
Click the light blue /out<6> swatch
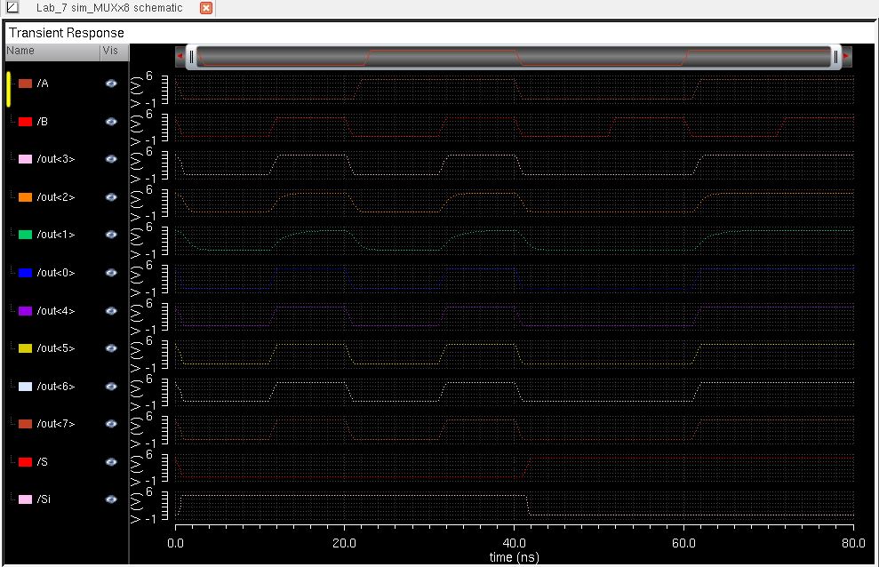coord(25,387)
